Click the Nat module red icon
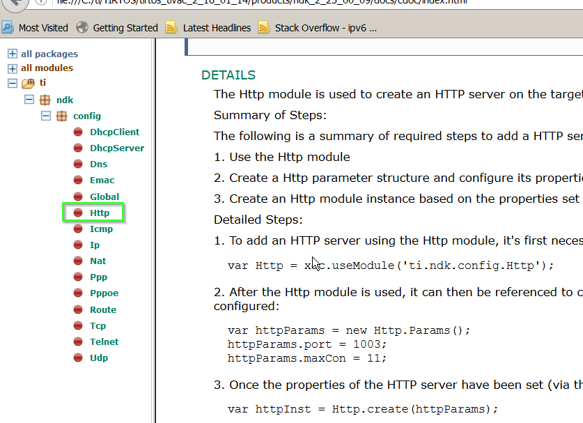 78,261
